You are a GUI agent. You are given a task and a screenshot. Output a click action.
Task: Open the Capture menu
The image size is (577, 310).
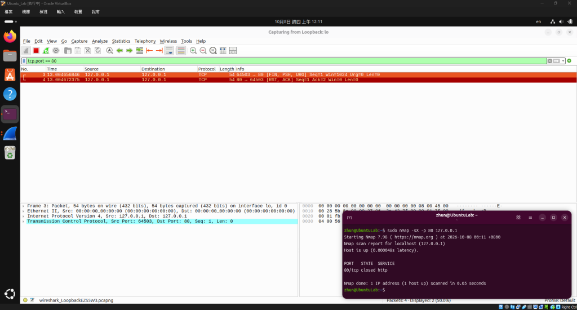tap(79, 41)
